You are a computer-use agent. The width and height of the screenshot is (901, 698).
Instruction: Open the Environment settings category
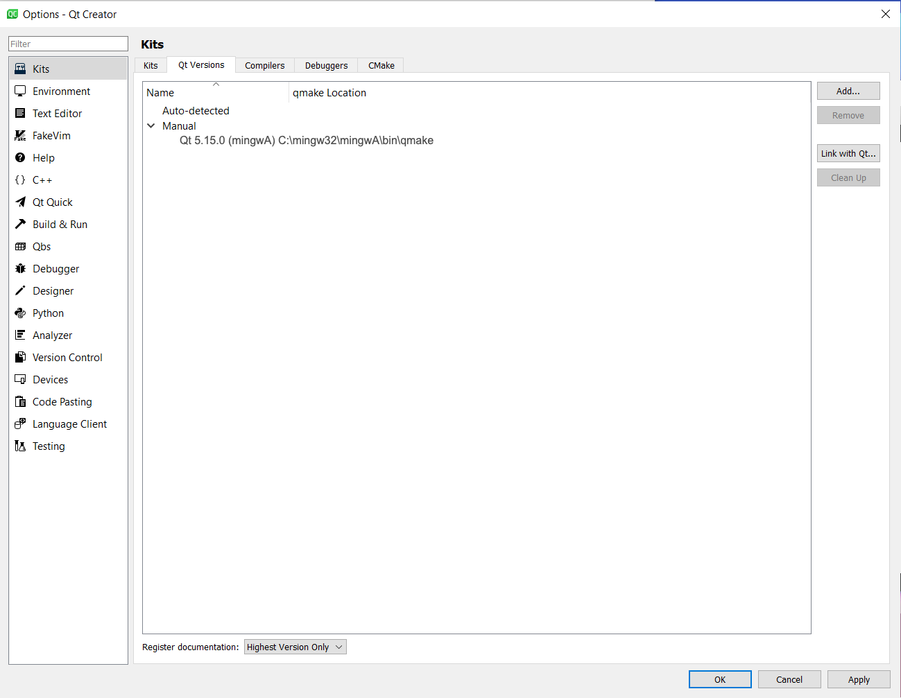61,91
